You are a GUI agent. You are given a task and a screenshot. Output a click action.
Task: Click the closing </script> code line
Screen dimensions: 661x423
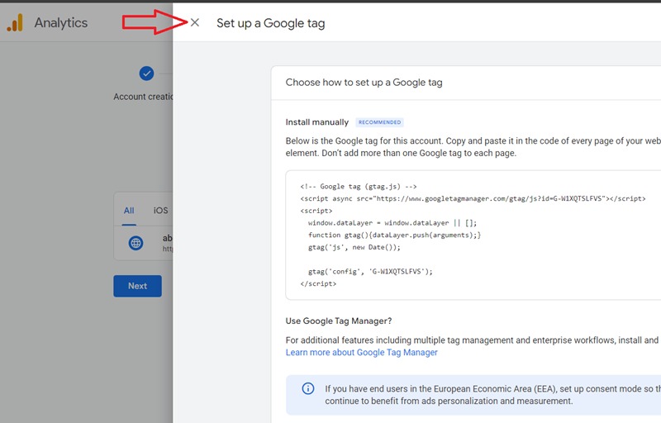tap(318, 284)
